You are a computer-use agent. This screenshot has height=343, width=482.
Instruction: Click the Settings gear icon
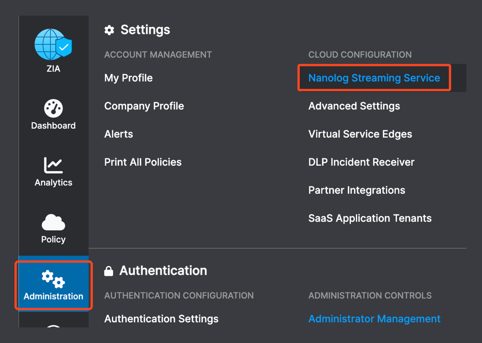(109, 30)
